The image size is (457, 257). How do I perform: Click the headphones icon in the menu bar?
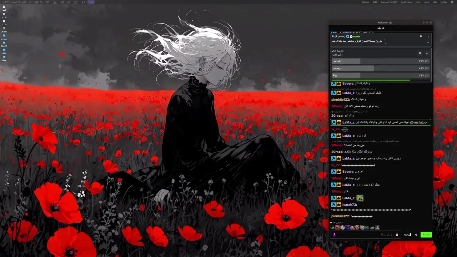pyautogui.click(x=83, y=2)
